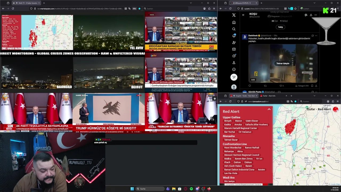The width and height of the screenshot is (341, 192).
Task: Open the X messages envelope icon
Action: pos(234,49)
